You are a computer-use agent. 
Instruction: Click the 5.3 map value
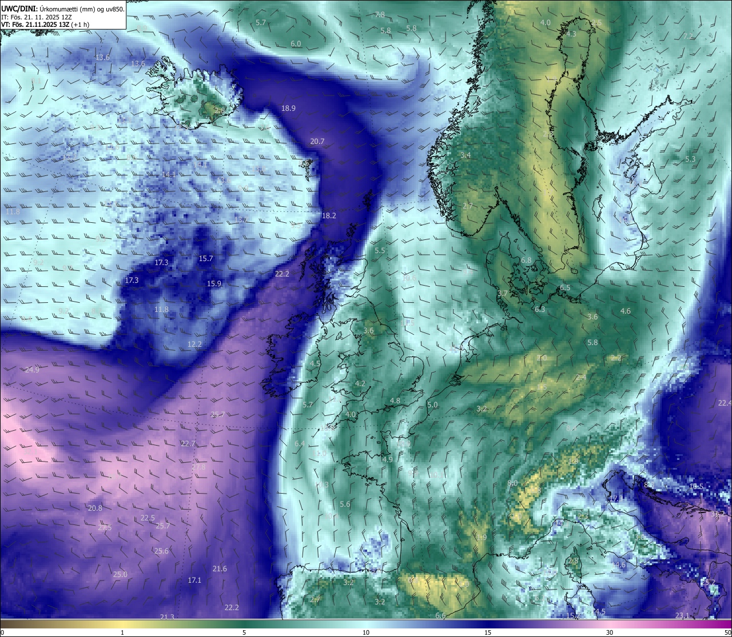pyautogui.click(x=690, y=159)
